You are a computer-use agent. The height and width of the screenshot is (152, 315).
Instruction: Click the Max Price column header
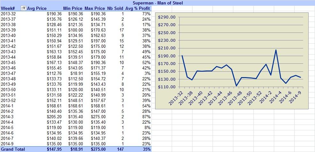point(94,8)
